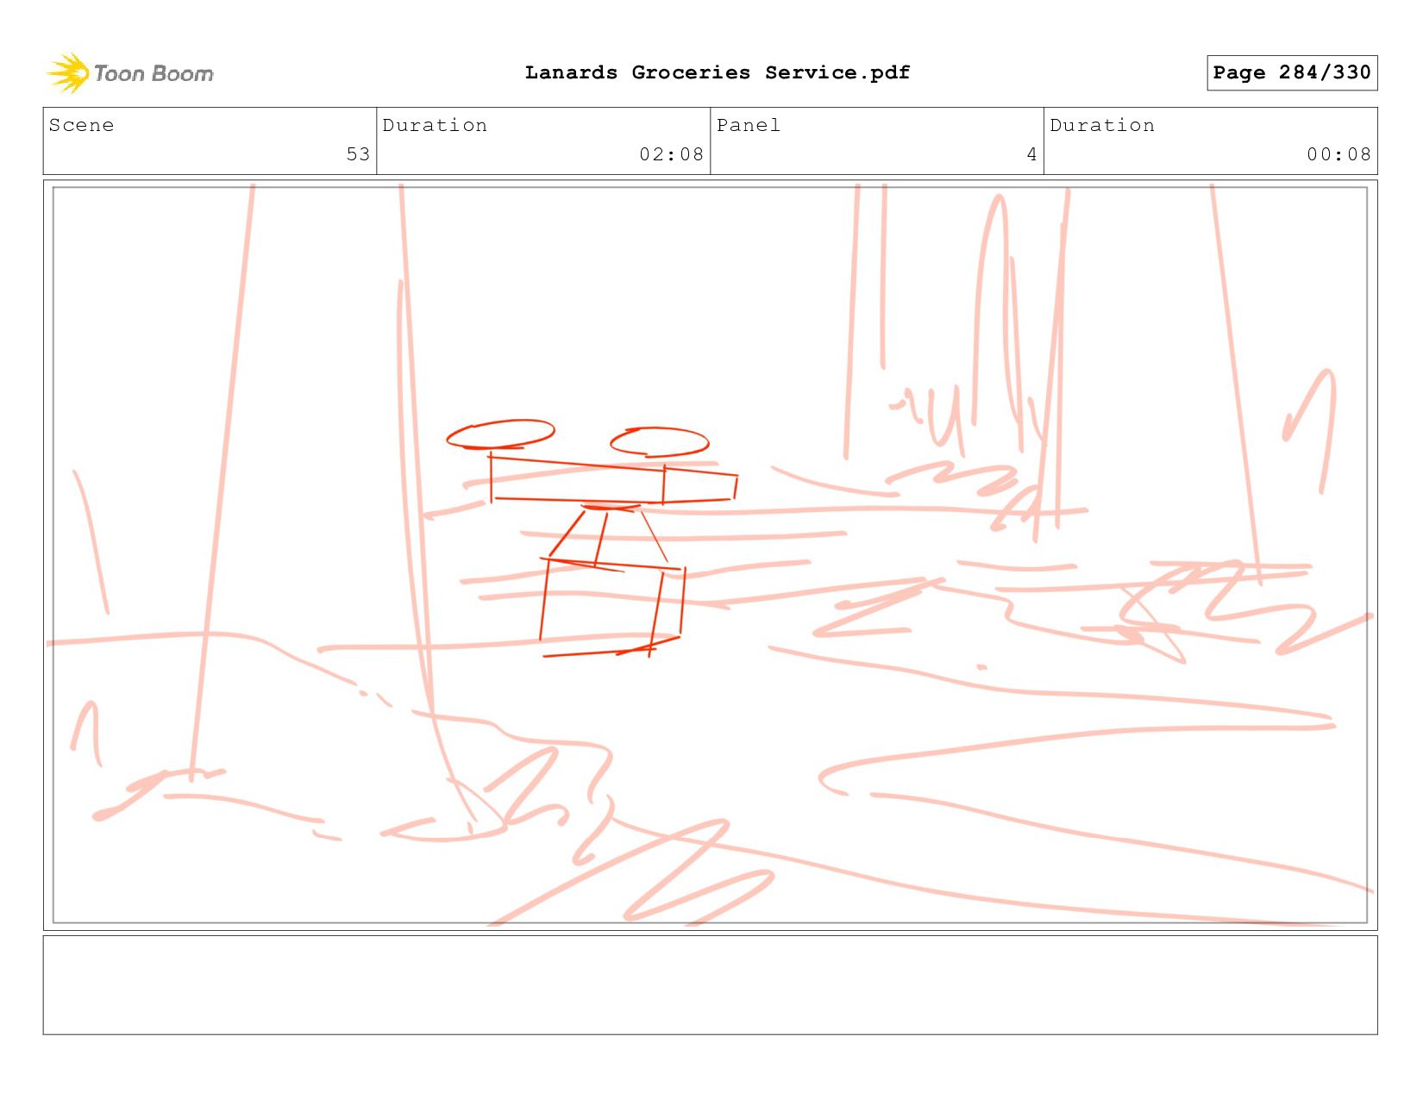Click the panel 'Duration' label
The width and height of the screenshot is (1423, 1099).
coord(1102,126)
